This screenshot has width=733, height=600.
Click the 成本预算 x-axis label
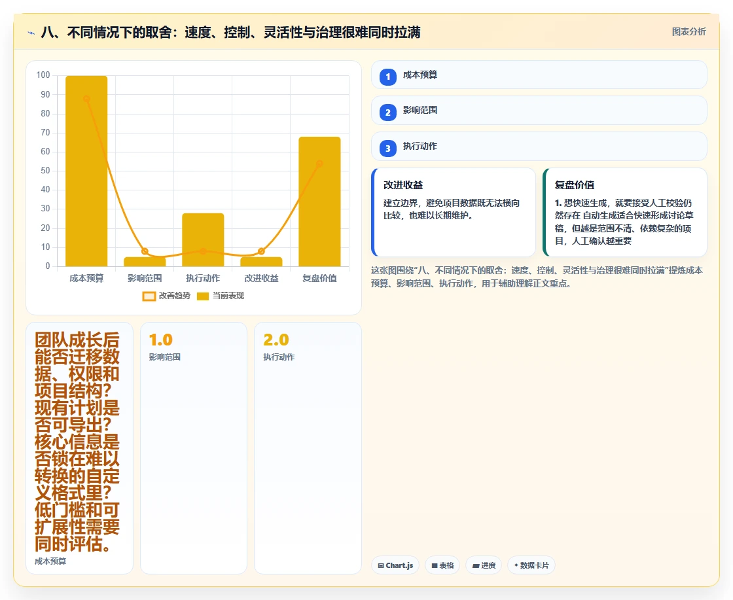pyautogui.click(x=86, y=279)
